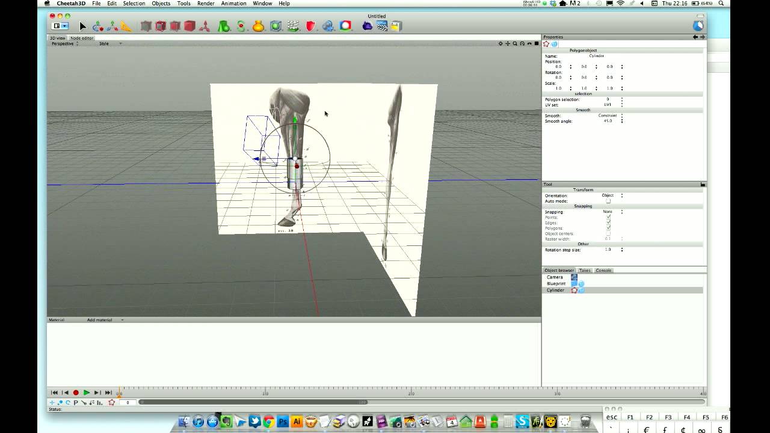Choose the red three-pronged axis toolbar icon
Screen dimensions: 770x433
(205, 26)
